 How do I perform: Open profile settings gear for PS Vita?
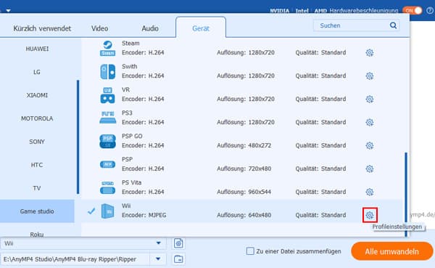369,192
